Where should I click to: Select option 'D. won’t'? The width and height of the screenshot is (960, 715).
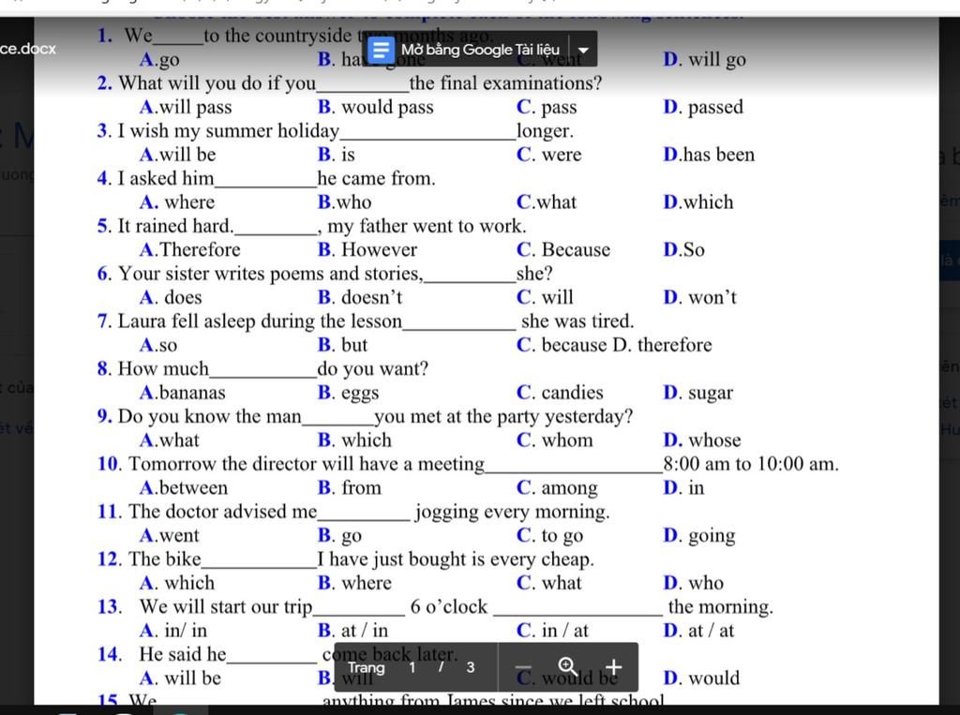coord(700,297)
